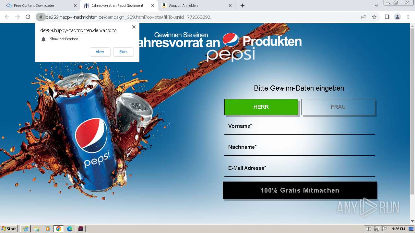Click the browser back arrow

7,17
